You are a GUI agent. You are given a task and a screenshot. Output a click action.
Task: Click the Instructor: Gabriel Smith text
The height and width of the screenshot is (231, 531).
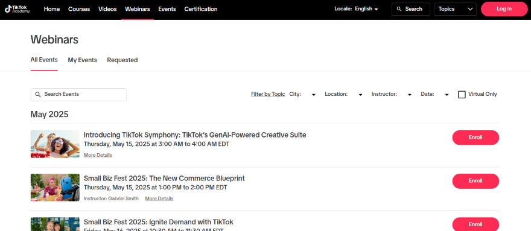(x=111, y=198)
